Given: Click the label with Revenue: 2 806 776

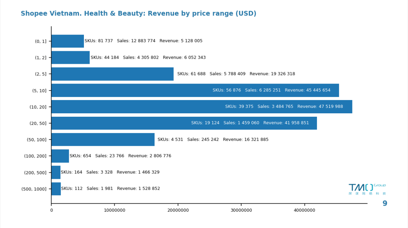Looking at the screenshot, I should point(120,156).
